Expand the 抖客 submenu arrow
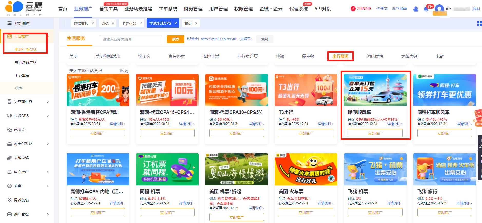The width and height of the screenshot is (482, 223). tap(48, 186)
